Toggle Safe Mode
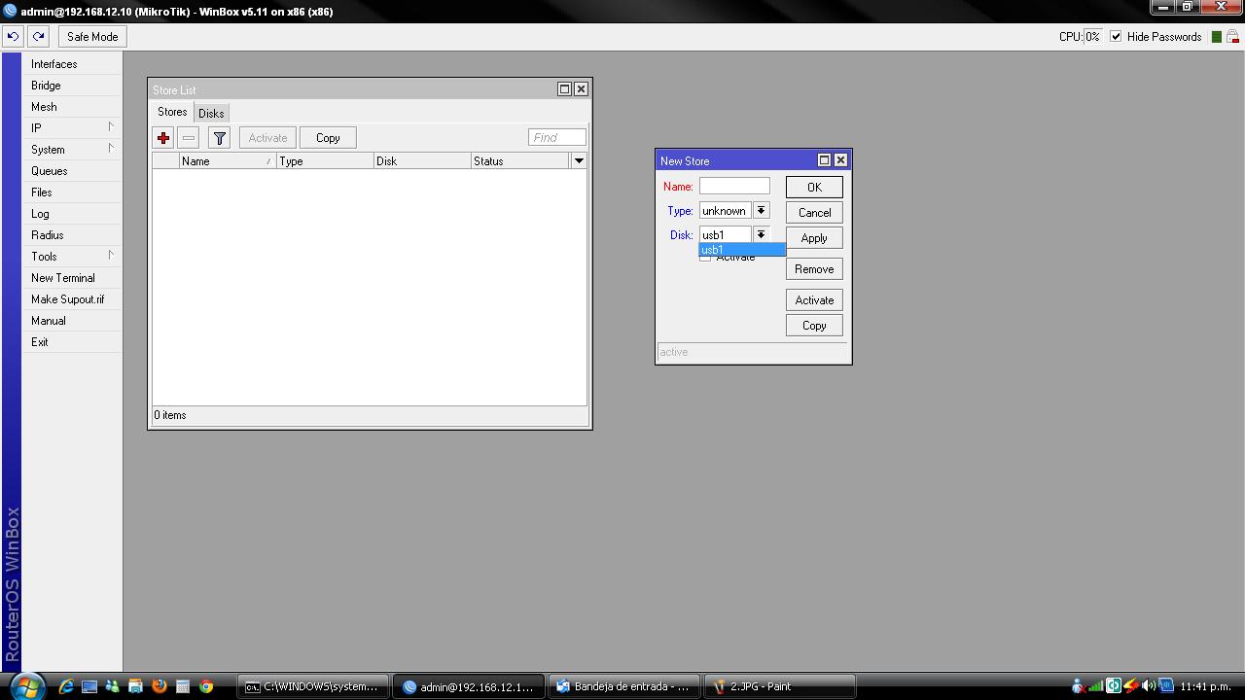Viewport: 1245px width, 700px height. point(92,37)
